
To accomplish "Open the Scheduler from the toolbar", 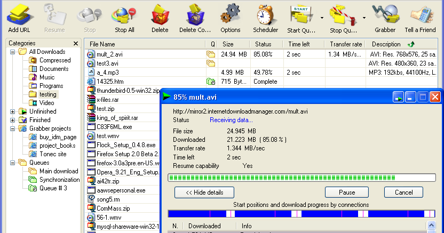I will (265, 18).
